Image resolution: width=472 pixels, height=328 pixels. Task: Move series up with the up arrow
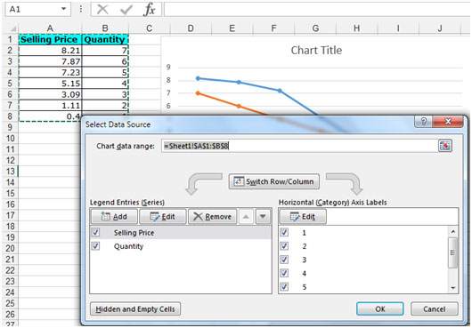(246, 217)
